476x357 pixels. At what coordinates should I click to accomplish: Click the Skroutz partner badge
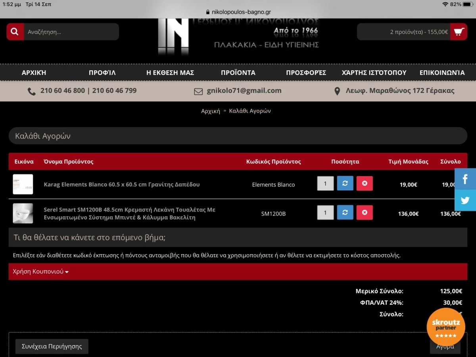(445, 327)
